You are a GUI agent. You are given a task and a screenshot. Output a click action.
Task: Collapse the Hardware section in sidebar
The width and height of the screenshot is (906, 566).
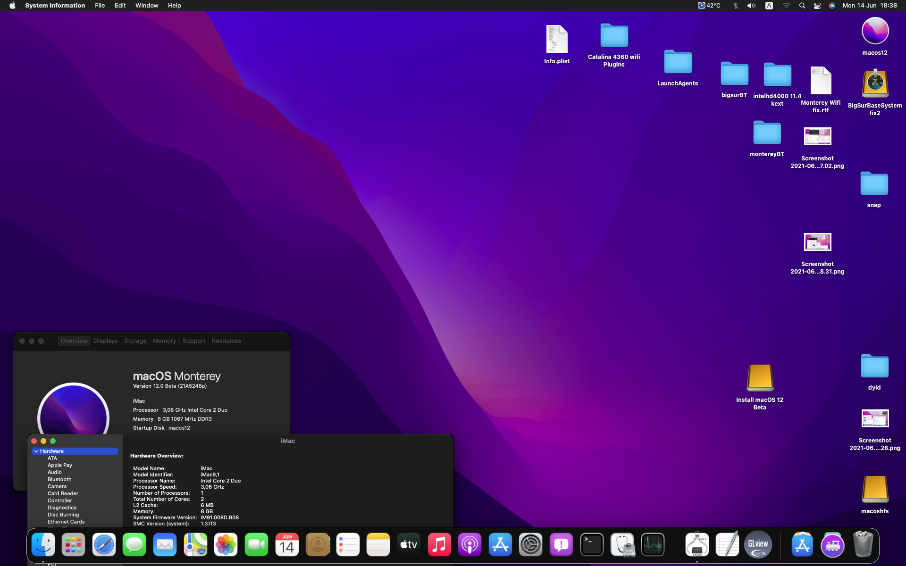coord(36,451)
